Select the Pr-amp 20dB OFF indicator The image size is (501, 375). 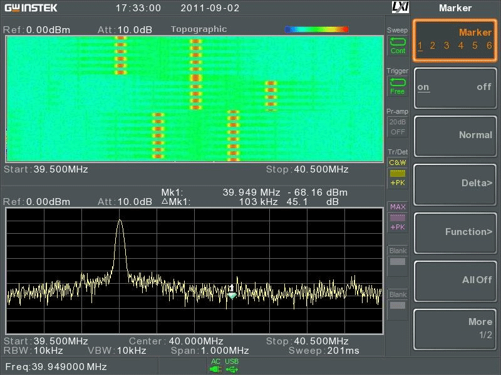click(398, 126)
